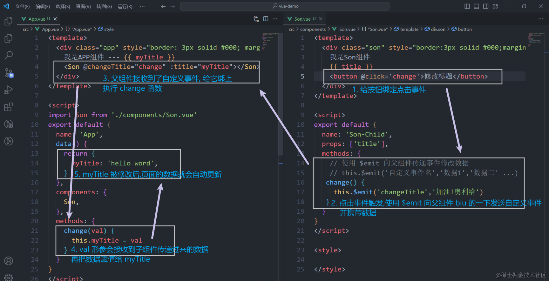Open changes compare icon beside App.vue tab
Image resolution: width=549 pixels, height=281 pixels.
click(x=256, y=19)
